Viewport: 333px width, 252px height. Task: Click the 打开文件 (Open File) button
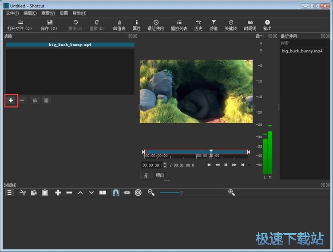click(20, 25)
